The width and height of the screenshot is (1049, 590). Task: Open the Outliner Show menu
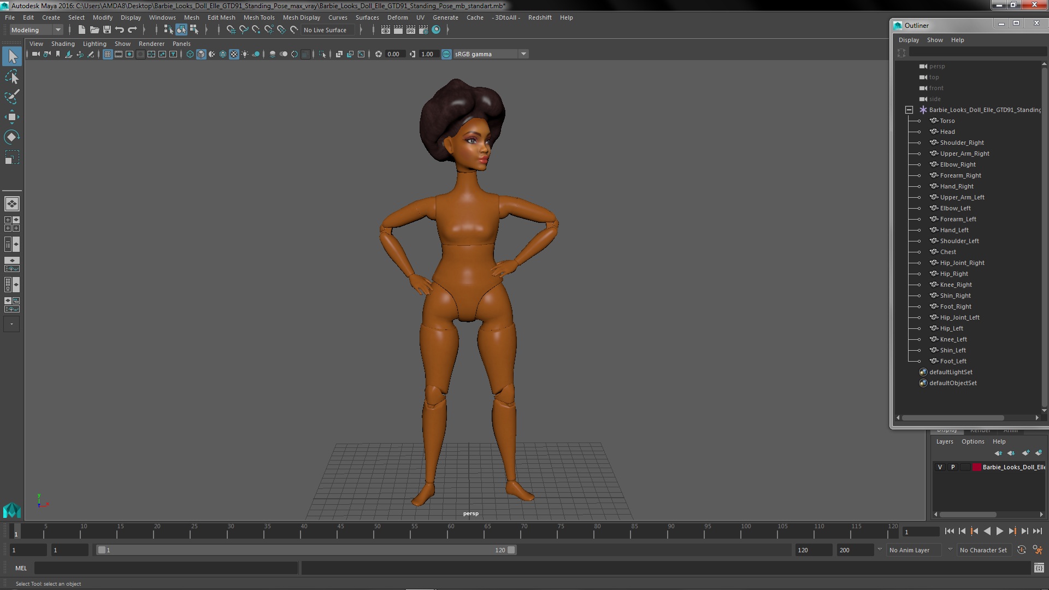coord(934,40)
